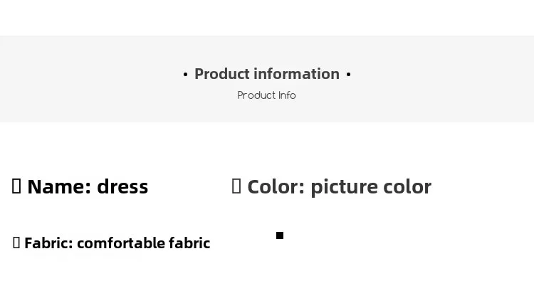
Task: Click the "comfortable fabric" value text
Action: coord(143,243)
